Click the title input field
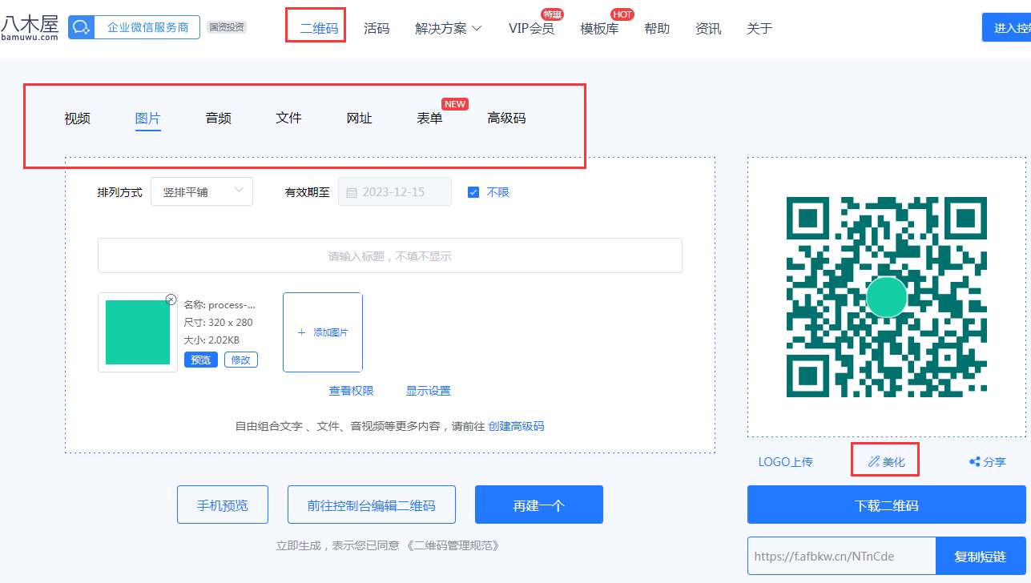 (389, 255)
